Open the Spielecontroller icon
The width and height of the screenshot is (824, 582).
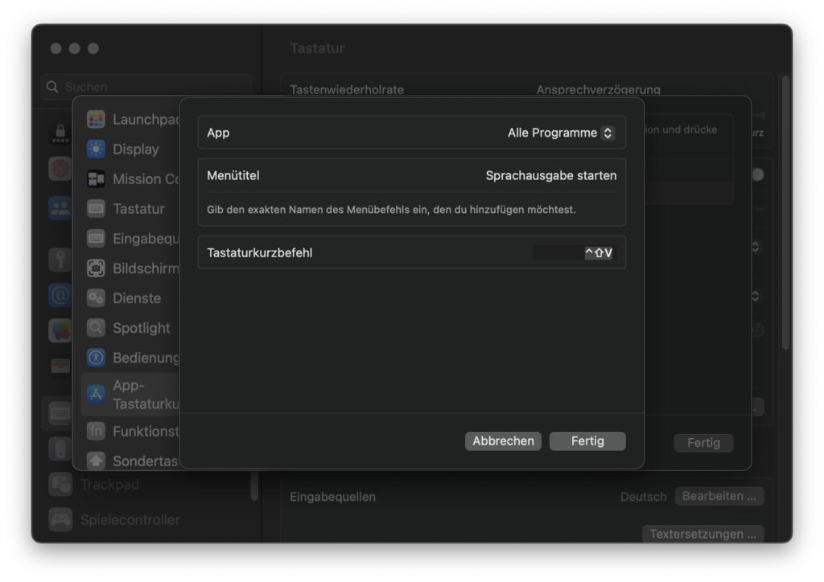pyautogui.click(x=60, y=520)
